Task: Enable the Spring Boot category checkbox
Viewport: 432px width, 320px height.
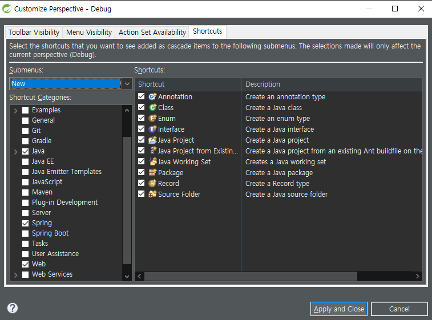Action: coord(25,233)
